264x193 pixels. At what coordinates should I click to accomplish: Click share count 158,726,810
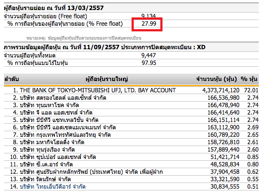click(x=223, y=142)
